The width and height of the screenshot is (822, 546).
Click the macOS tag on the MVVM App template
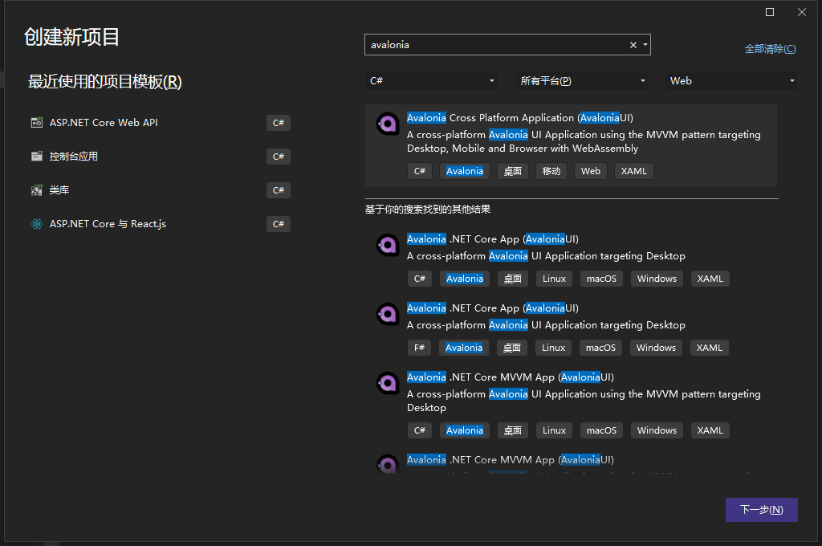coord(602,430)
